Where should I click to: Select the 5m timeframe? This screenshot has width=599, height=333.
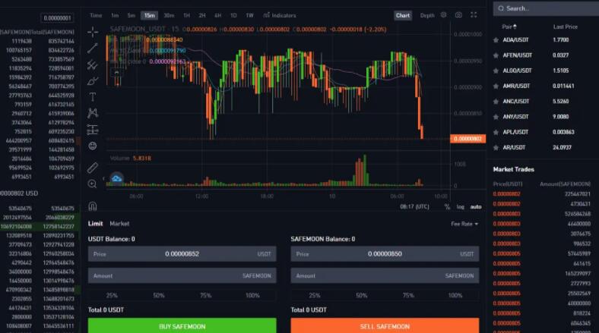click(x=131, y=15)
